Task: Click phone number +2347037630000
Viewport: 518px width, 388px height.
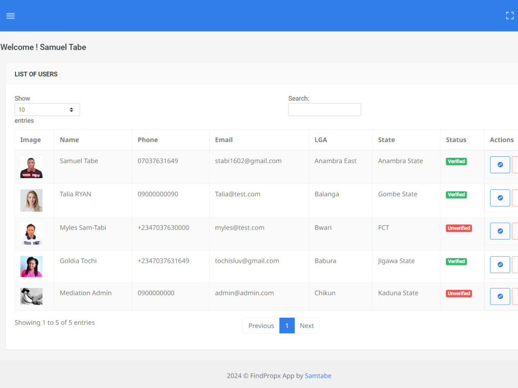Action: (163, 228)
